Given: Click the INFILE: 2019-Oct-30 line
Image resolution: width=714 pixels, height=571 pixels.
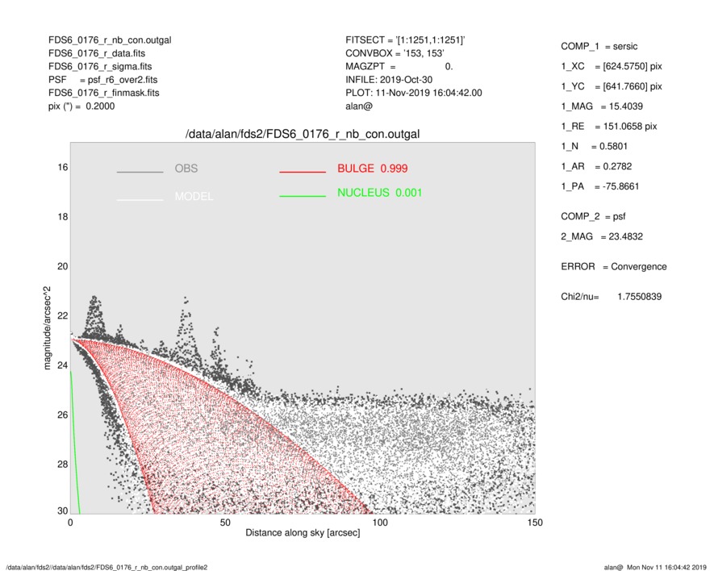Looking at the screenshot, I should [x=389, y=80].
